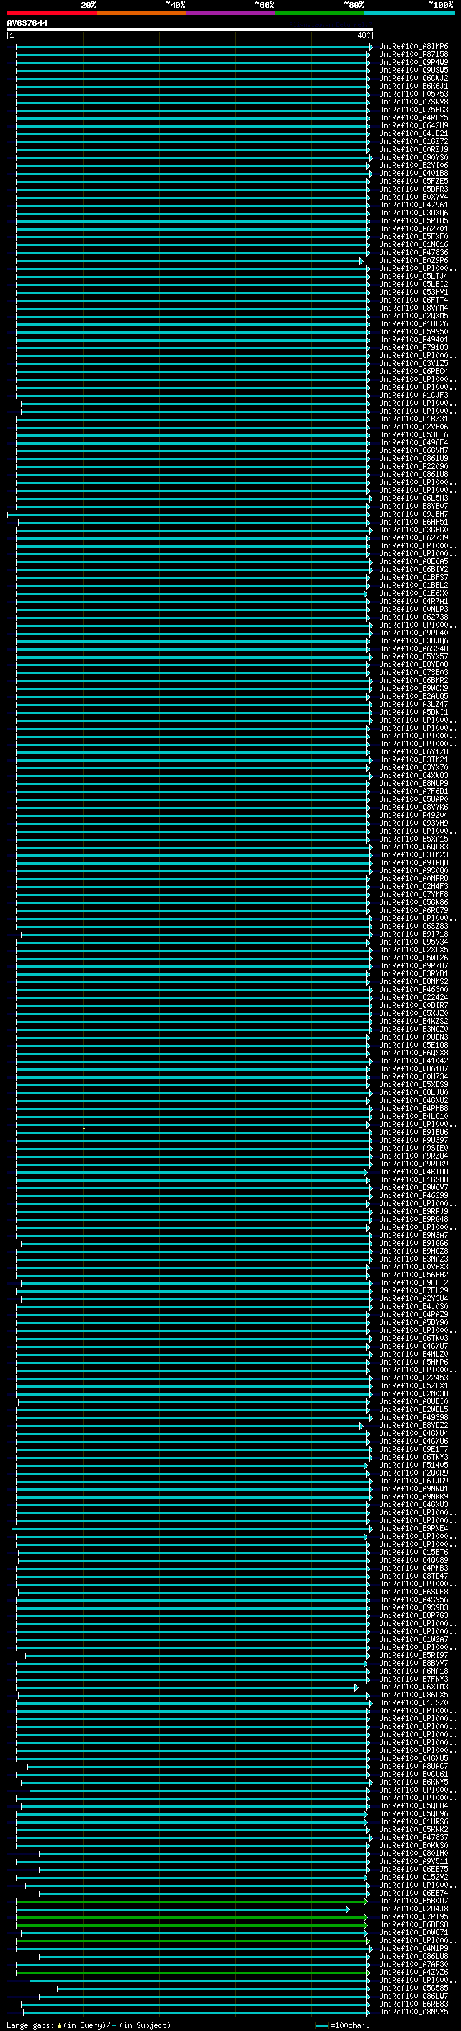Viewport: 461px width, 2031px height.
Task: Click the orange ~40% identity legend segment
Action: (141, 13)
